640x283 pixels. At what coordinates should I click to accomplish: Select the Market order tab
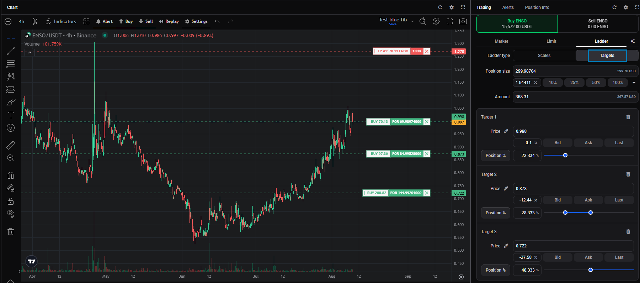[x=501, y=41]
